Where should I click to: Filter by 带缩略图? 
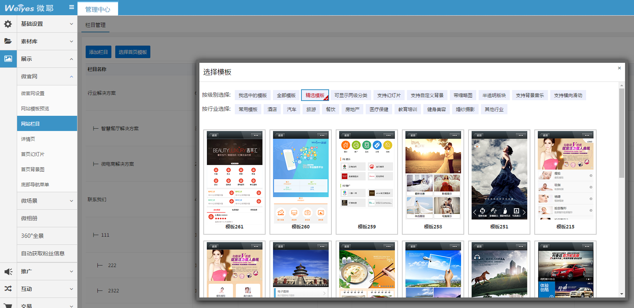pos(463,95)
